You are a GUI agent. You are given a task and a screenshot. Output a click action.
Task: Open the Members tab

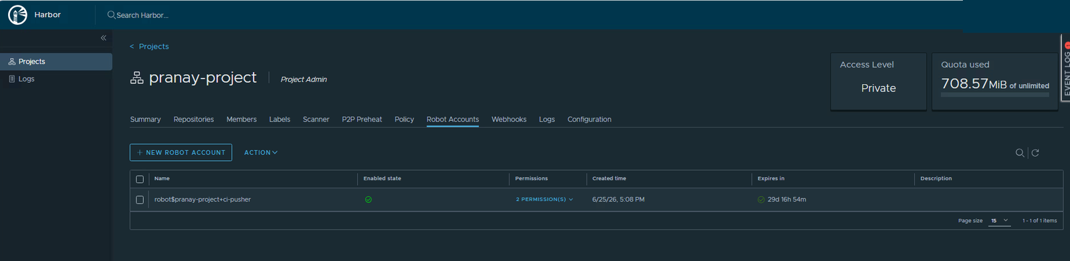click(x=241, y=119)
